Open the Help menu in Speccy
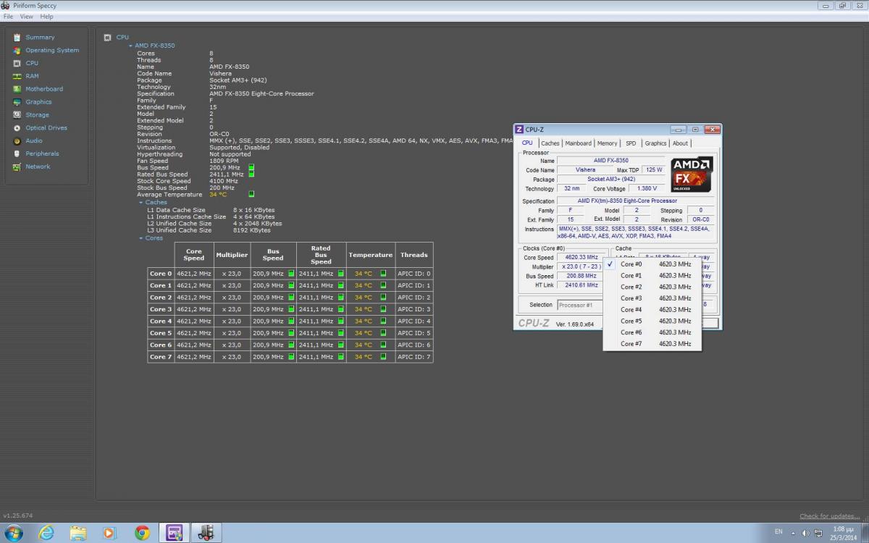Image resolution: width=869 pixels, height=543 pixels. point(47,16)
